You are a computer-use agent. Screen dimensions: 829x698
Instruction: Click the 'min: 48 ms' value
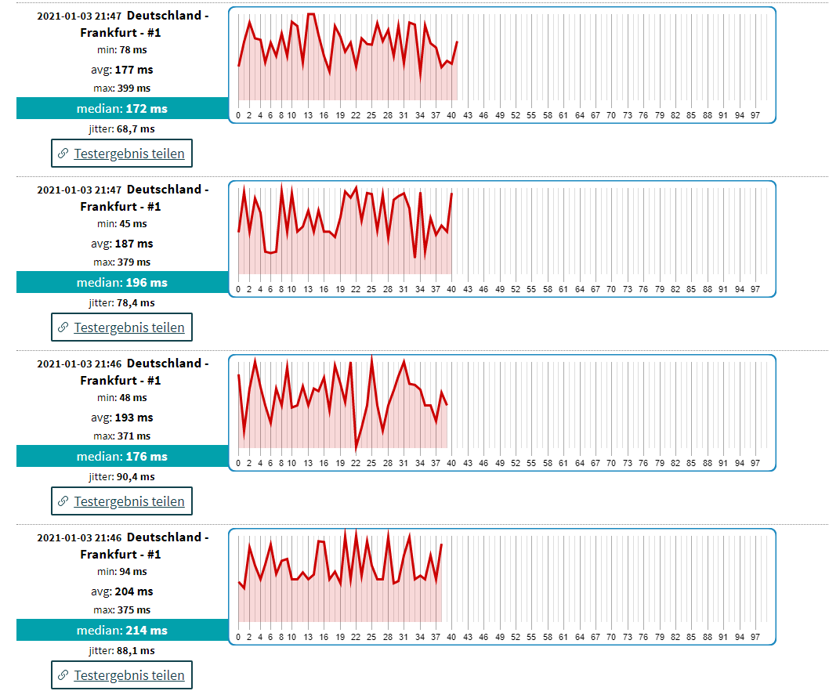[122, 398]
